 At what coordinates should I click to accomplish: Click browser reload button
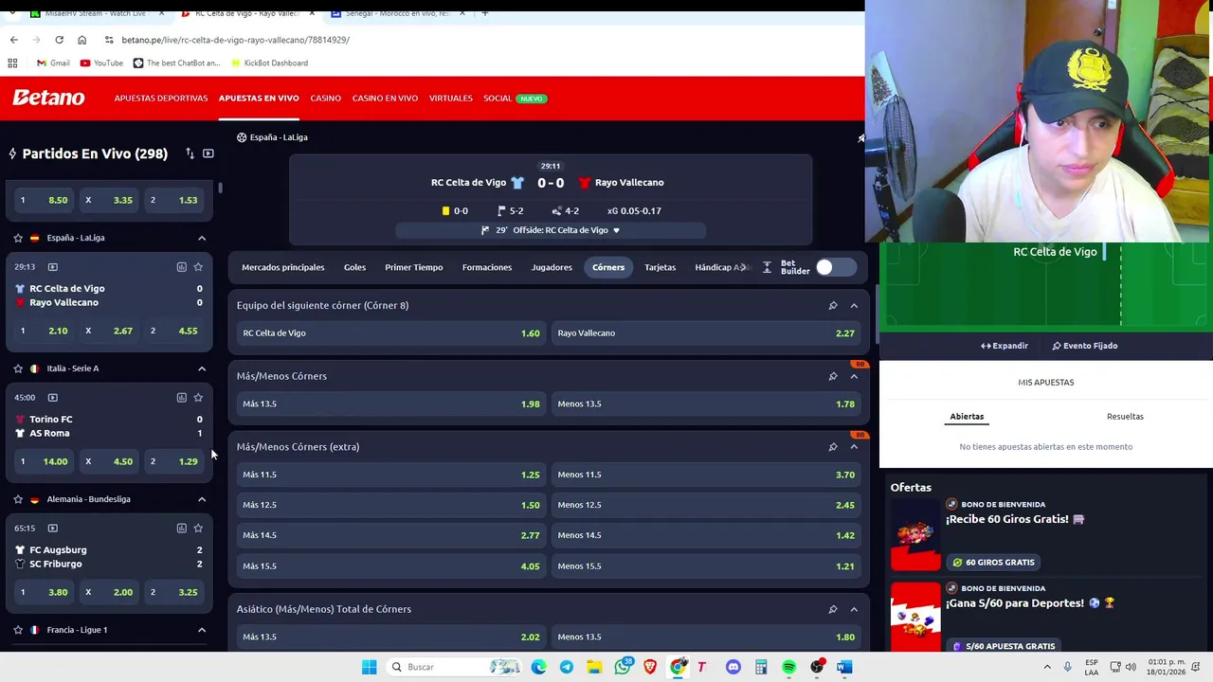(59, 40)
